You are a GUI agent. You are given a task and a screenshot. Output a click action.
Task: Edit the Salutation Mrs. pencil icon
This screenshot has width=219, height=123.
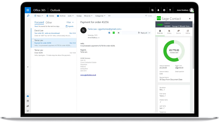[x=164, y=90]
